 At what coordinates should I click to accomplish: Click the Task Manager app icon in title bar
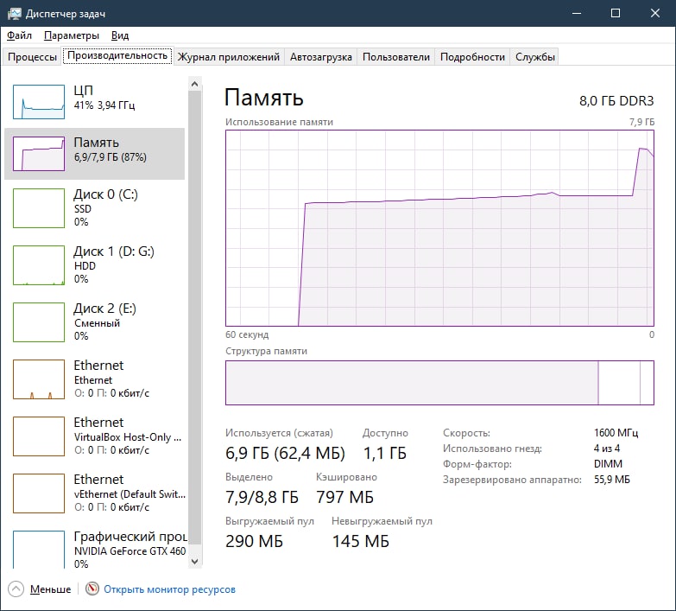[14, 13]
